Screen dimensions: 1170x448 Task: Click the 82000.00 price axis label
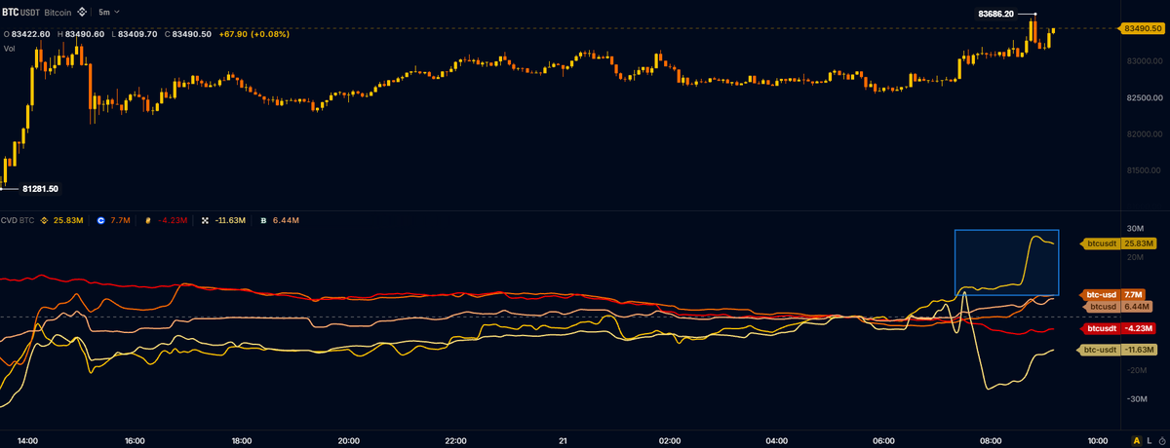[1144, 134]
